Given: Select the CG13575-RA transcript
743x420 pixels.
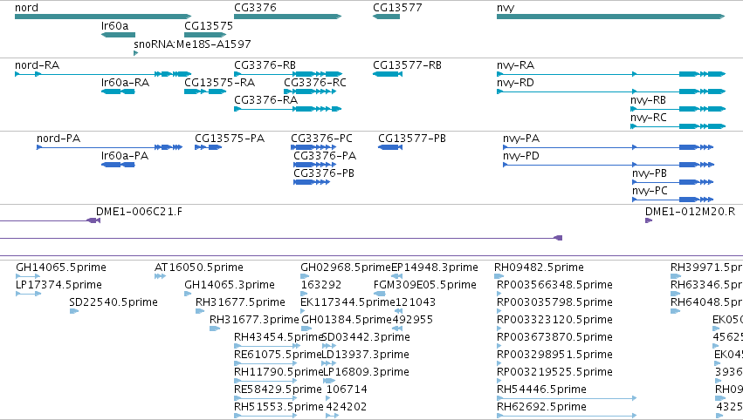Looking at the screenshot, I should coord(205,91).
